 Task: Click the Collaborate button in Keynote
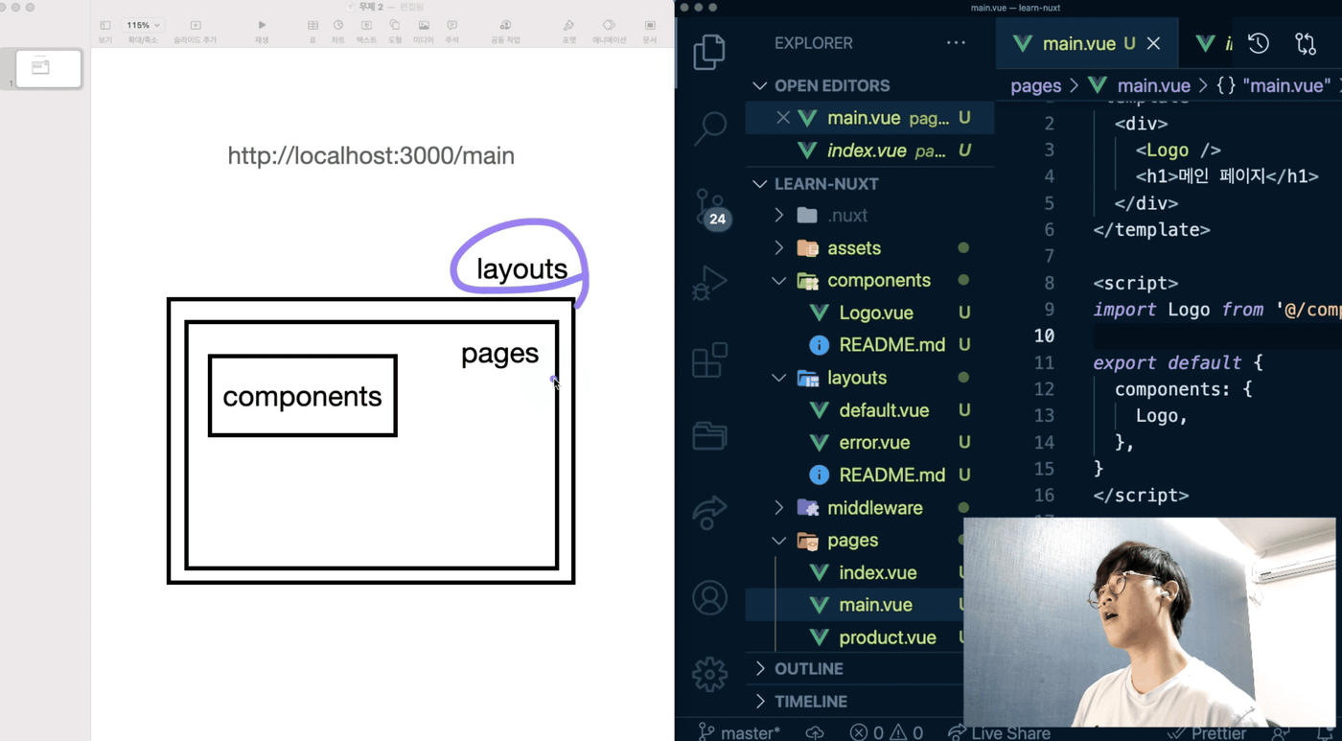(x=505, y=31)
